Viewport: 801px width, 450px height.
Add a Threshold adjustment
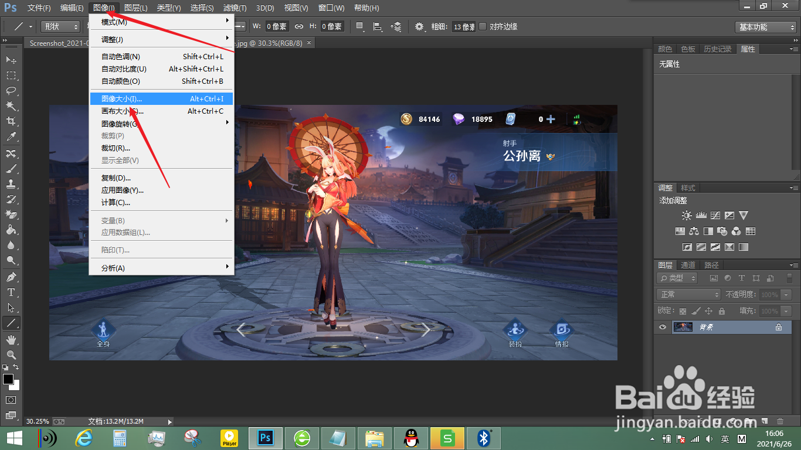[x=715, y=247]
